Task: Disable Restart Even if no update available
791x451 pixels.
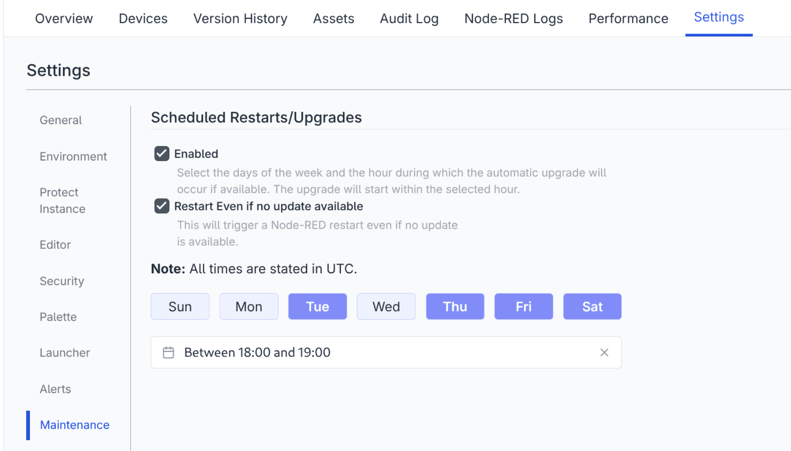Action: (x=161, y=206)
